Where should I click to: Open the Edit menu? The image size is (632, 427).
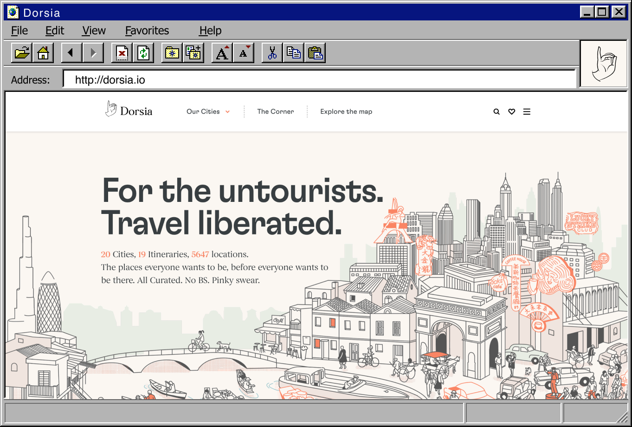pyautogui.click(x=55, y=31)
